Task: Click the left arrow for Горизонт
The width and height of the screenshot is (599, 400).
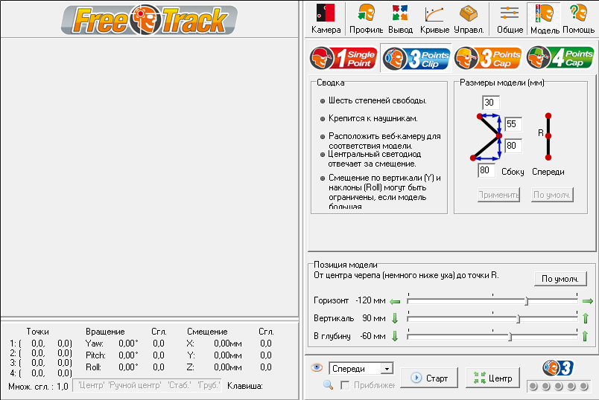Action: point(395,301)
